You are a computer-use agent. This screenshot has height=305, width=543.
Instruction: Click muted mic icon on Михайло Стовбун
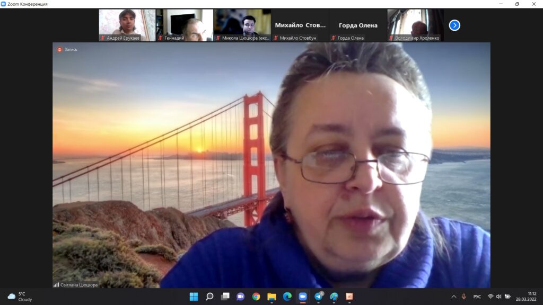(276, 38)
